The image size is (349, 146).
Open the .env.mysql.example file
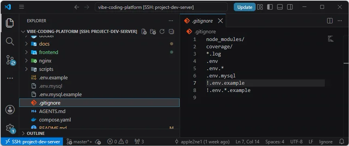99,94
